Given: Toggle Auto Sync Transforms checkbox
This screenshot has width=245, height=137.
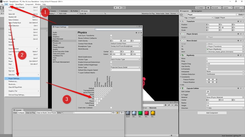Looking at the screenshot, I should pyautogui.click(x=111, y=36).
